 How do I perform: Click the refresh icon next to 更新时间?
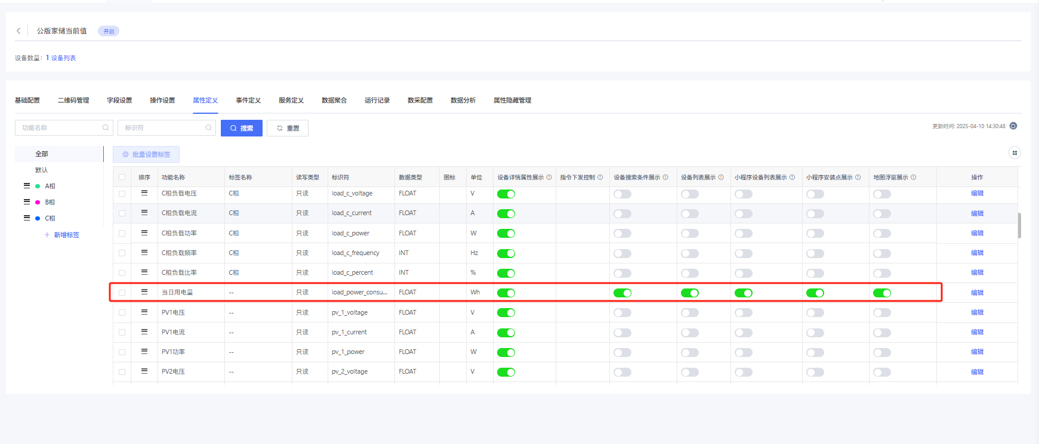[x=1013, y=126]
